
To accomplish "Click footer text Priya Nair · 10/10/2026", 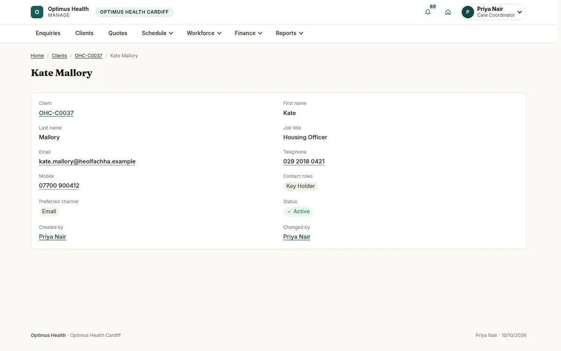I will [501, 336].
